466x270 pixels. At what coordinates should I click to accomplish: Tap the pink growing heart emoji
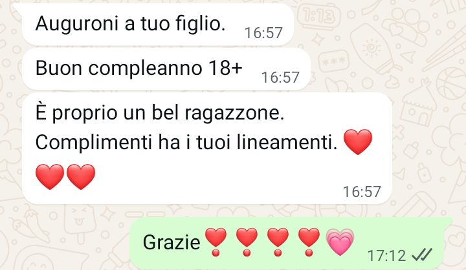tap(340, 242)
